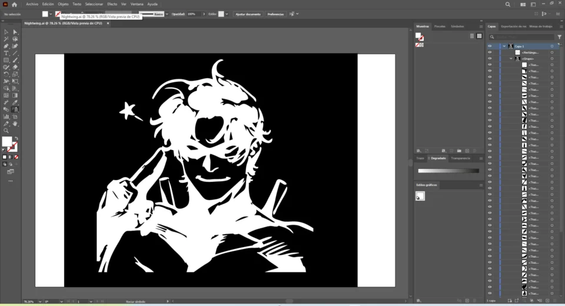Set paint mode to None (red slash)
Screen dimensions: 565x306
[16, 157]
